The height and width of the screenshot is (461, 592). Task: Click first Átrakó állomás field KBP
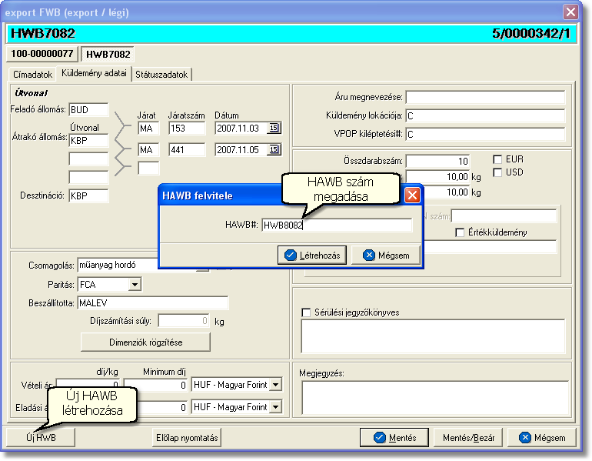pyautogui.click(x=88, y=141)
